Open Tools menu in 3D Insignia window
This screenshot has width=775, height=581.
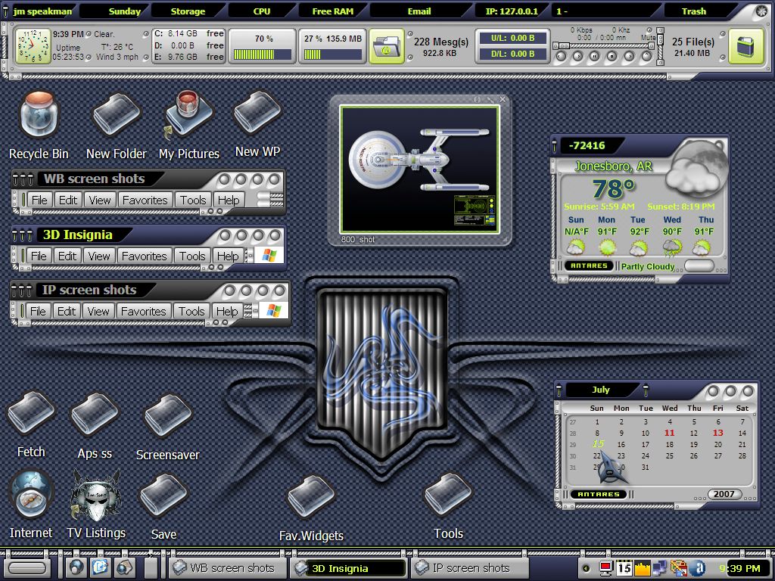click(x=191, y=256)
